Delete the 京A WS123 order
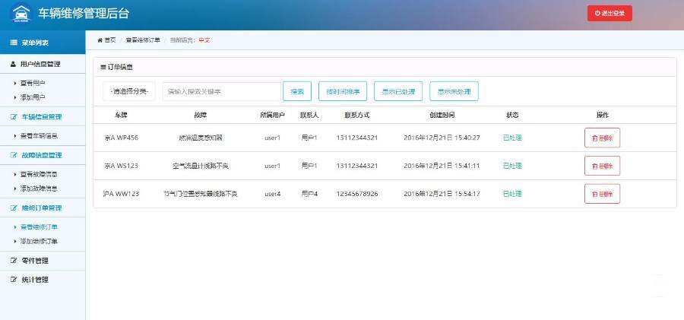Image resolution: width=684 pixels, height=320 pixels. [x=602, y=166]
